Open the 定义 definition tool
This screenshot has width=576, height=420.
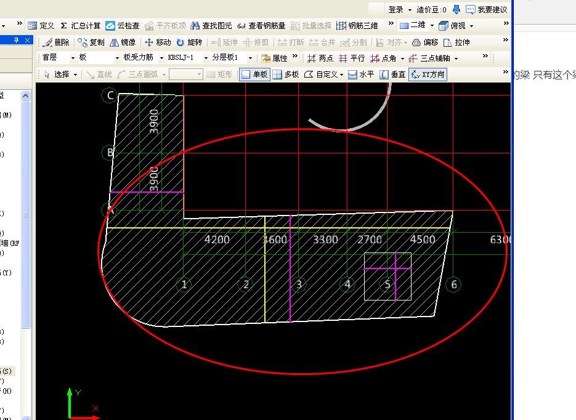[41, 26]
